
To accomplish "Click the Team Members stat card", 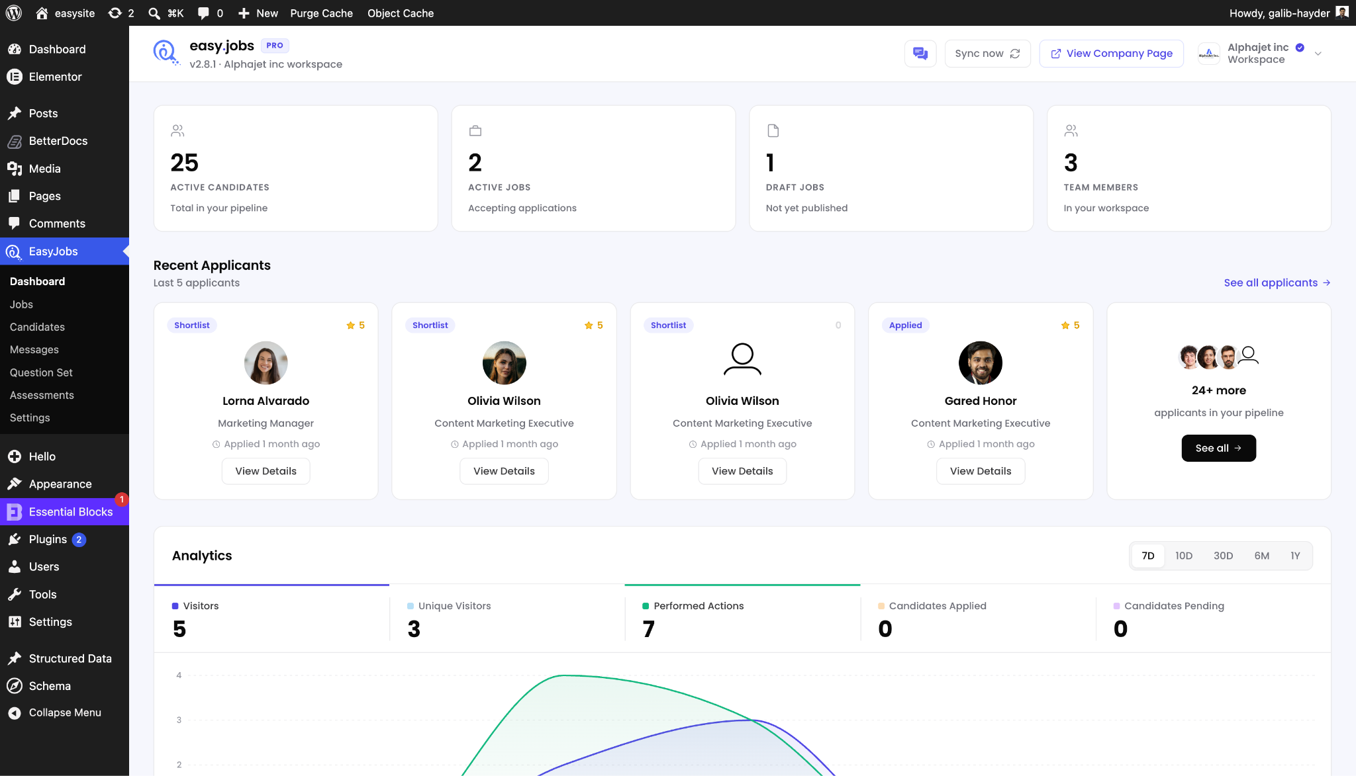I will tap(1189, 168).
